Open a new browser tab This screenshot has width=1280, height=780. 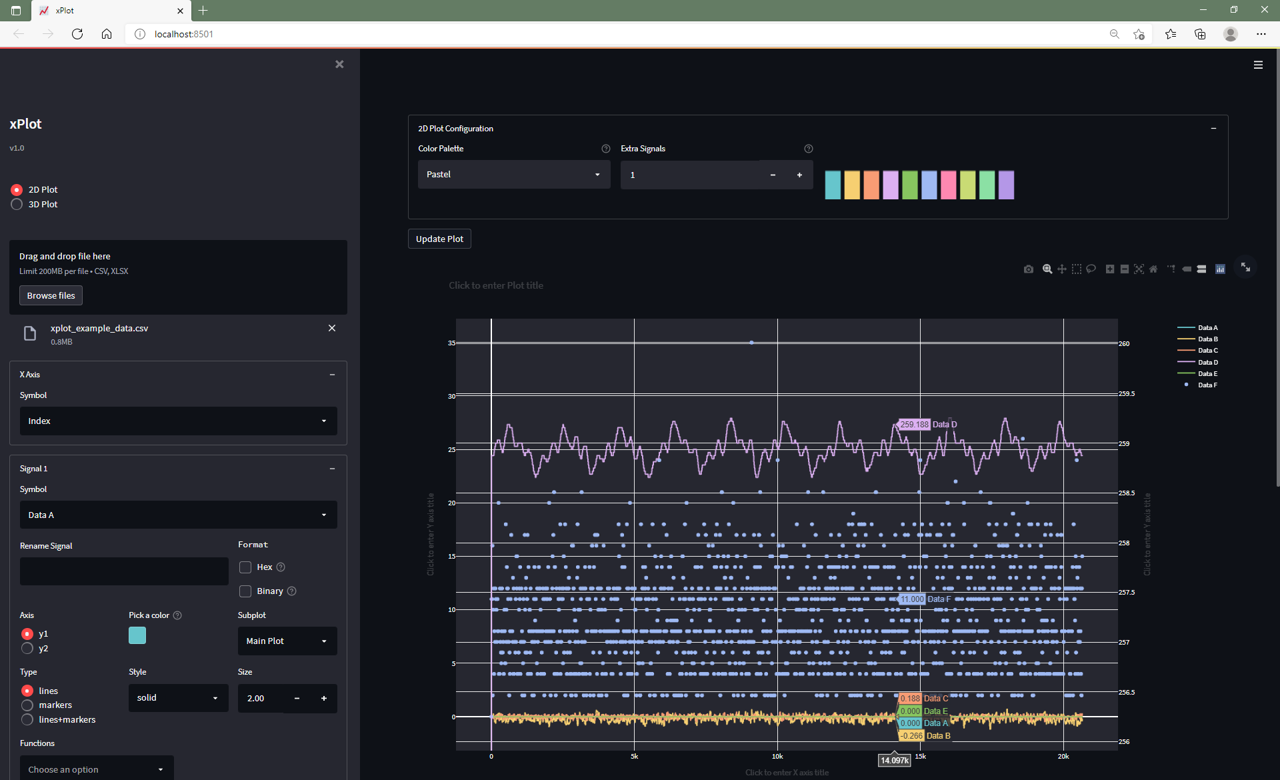[203, 11]
